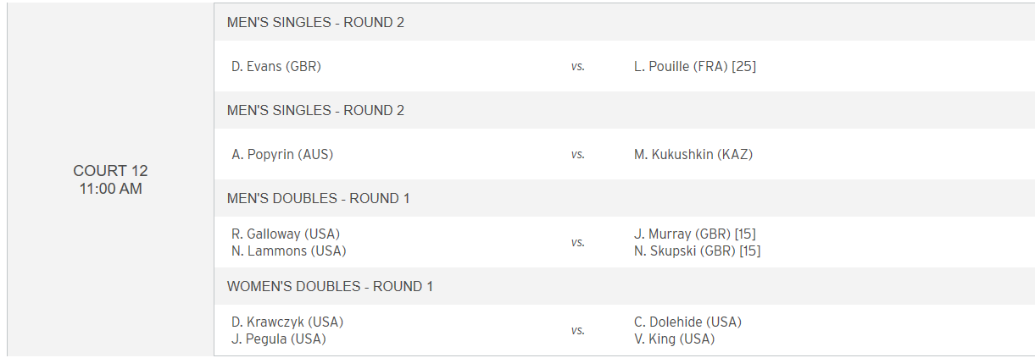This screenshot has width=1035, height=358.
Task: Open V. King (USA) player entry
Action: pos(674,339)
